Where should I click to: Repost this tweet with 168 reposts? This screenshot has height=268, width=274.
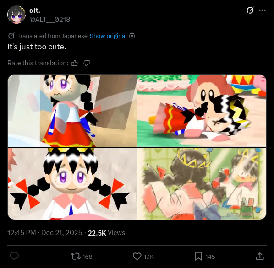[82, 257]
